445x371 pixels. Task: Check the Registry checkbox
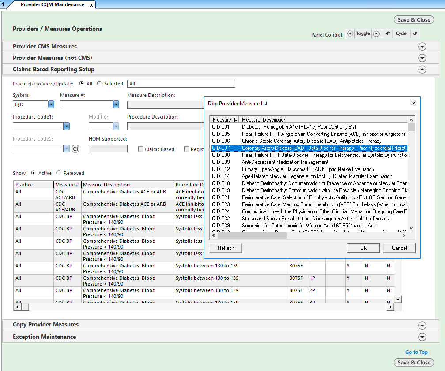coord(186,149)
